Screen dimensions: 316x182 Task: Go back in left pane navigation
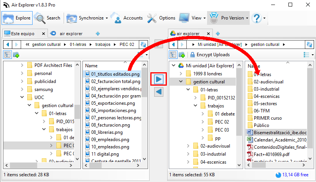click(x=8, y=44)
